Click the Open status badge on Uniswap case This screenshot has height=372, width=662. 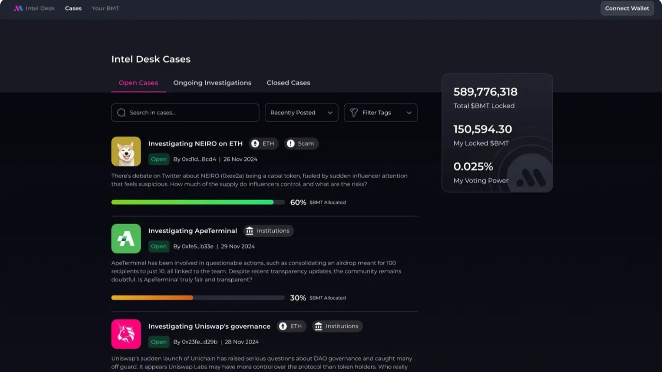coord(159,342)
